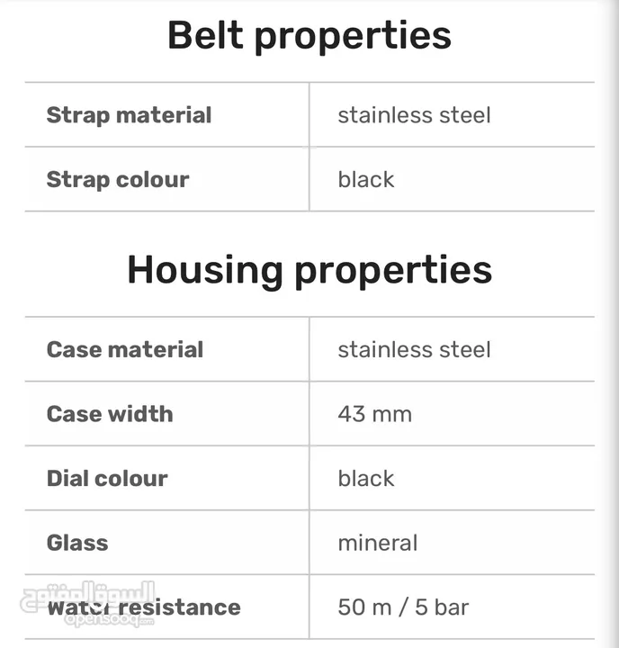Select the Case material label

[x=125, y=349]
